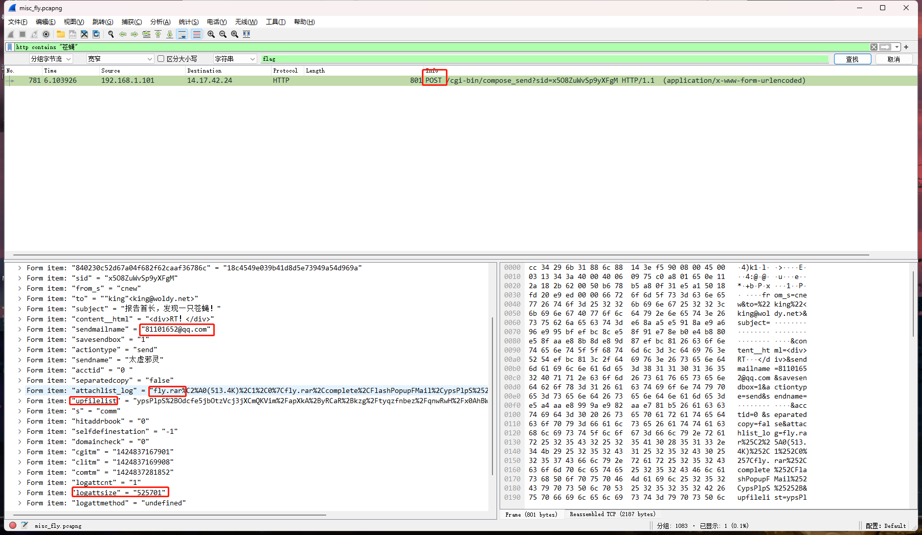Screen dimensions: 922x535
Task: Select packet 781 row in packet list
Action: [461, 80]
